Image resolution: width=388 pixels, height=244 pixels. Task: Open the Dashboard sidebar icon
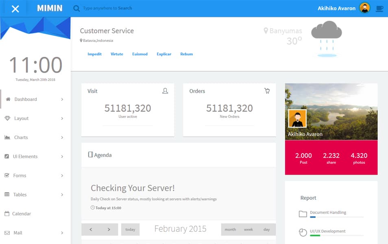[7, 99]
